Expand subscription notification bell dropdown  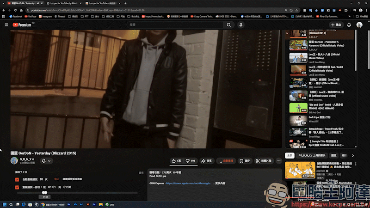click(46, 161)
